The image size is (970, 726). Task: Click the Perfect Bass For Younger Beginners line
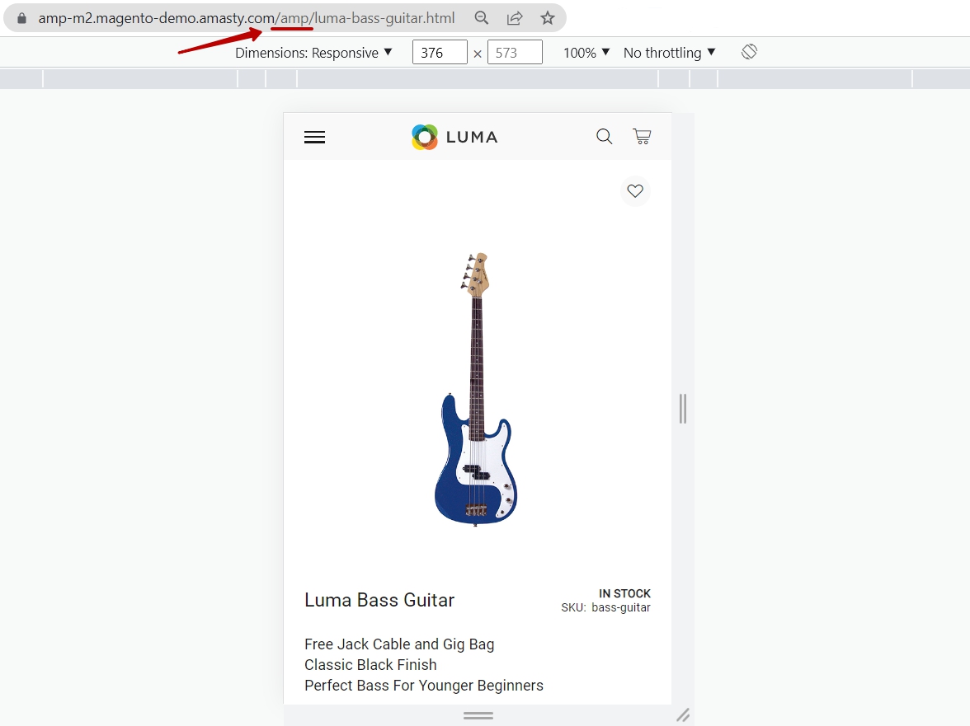tap(424, 686)
